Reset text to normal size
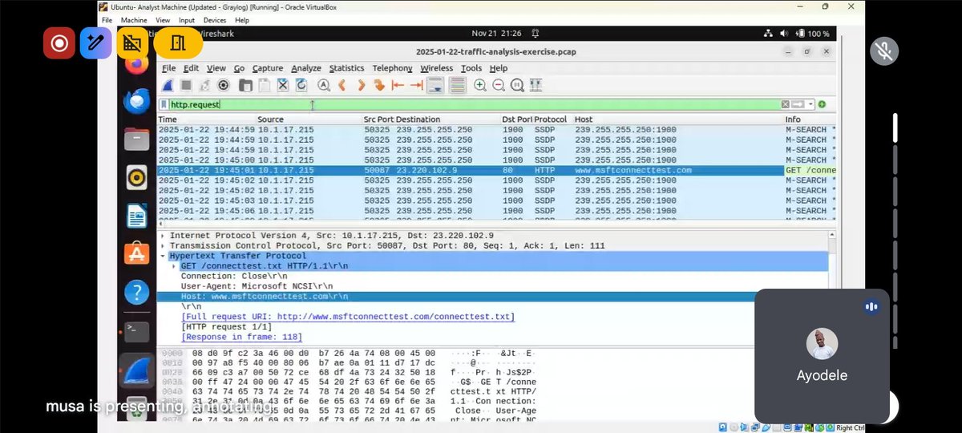This screenshot has width=962, height=433. point(517,85)
